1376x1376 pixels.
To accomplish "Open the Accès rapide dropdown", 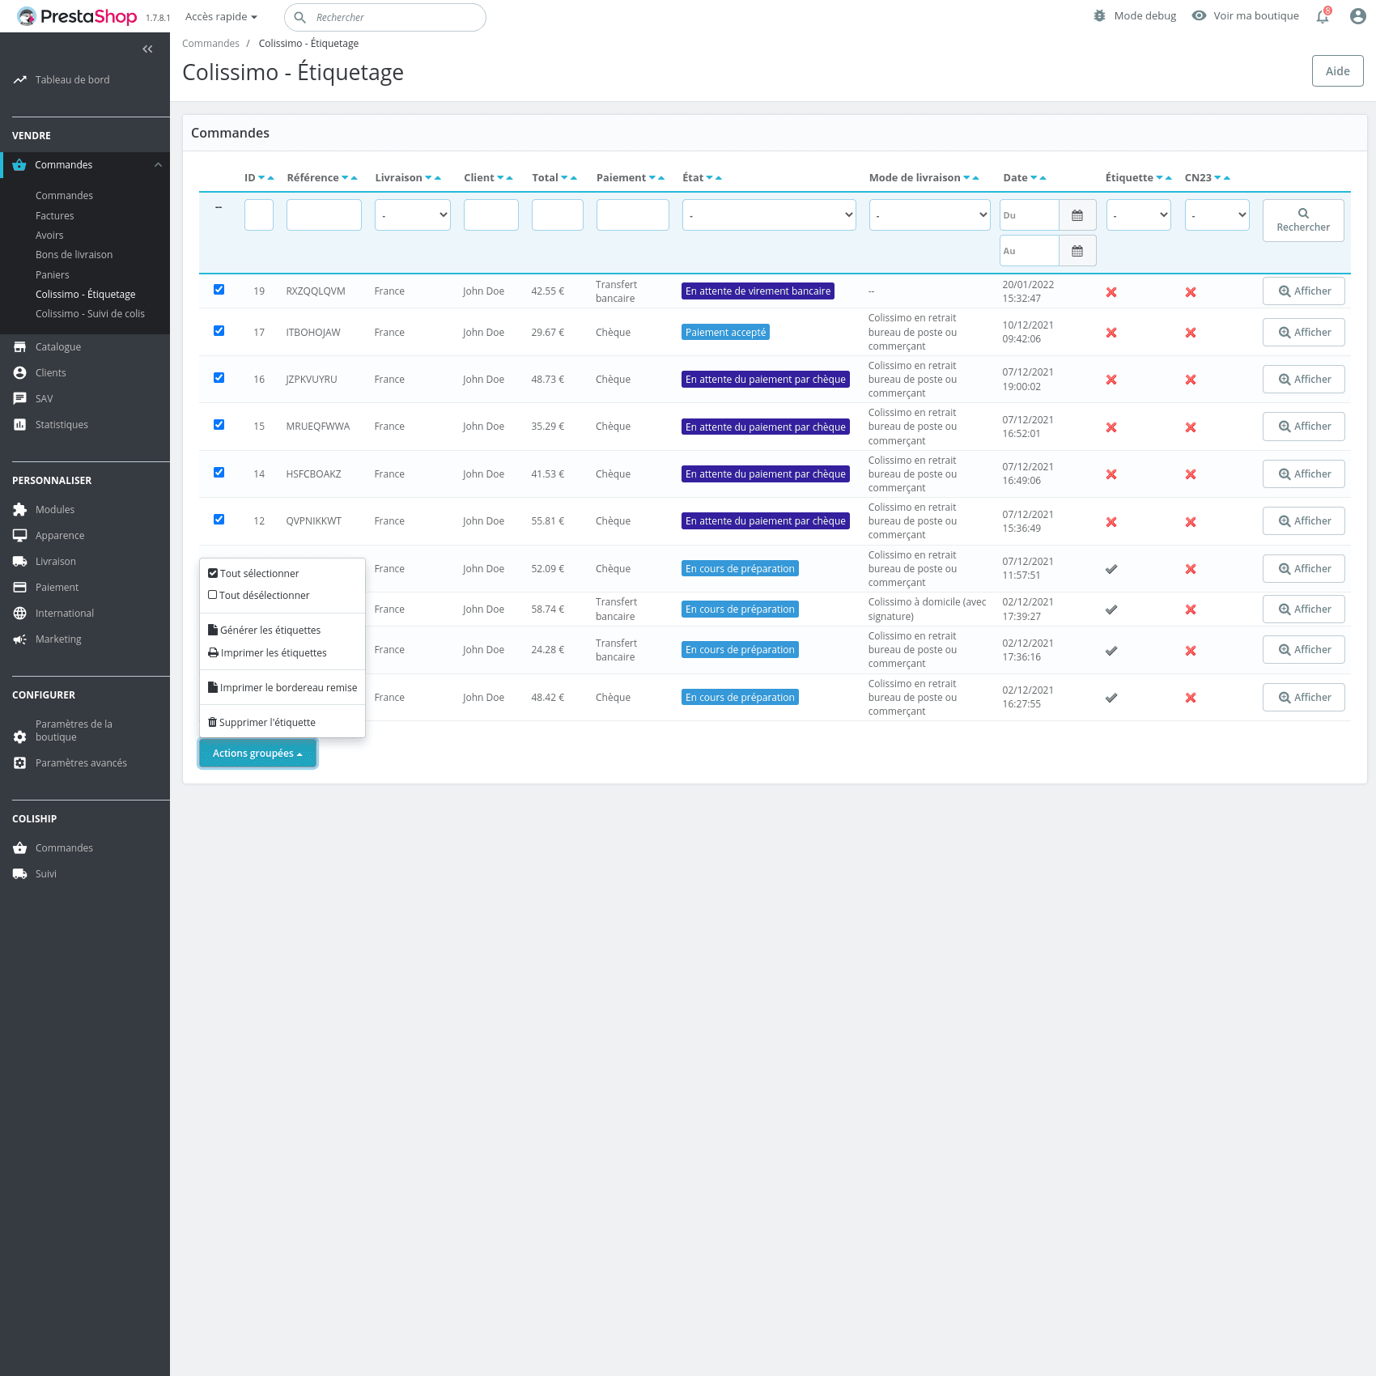I will [221, 17].
